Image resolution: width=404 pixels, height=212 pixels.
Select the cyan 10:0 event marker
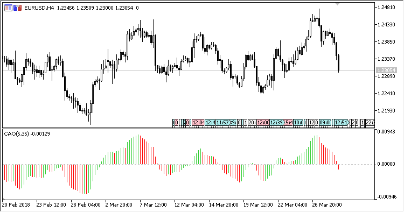click(x=298, y=123)
